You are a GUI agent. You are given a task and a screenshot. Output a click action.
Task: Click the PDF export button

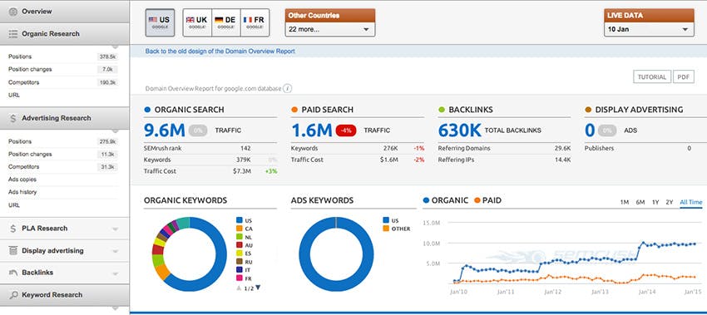pos(684,76)
